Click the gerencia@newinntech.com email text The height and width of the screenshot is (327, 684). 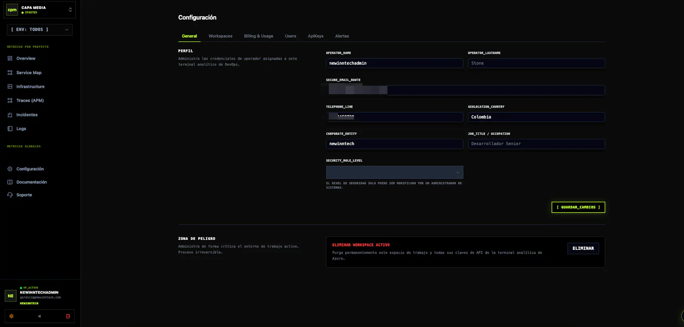coord(40,298)
